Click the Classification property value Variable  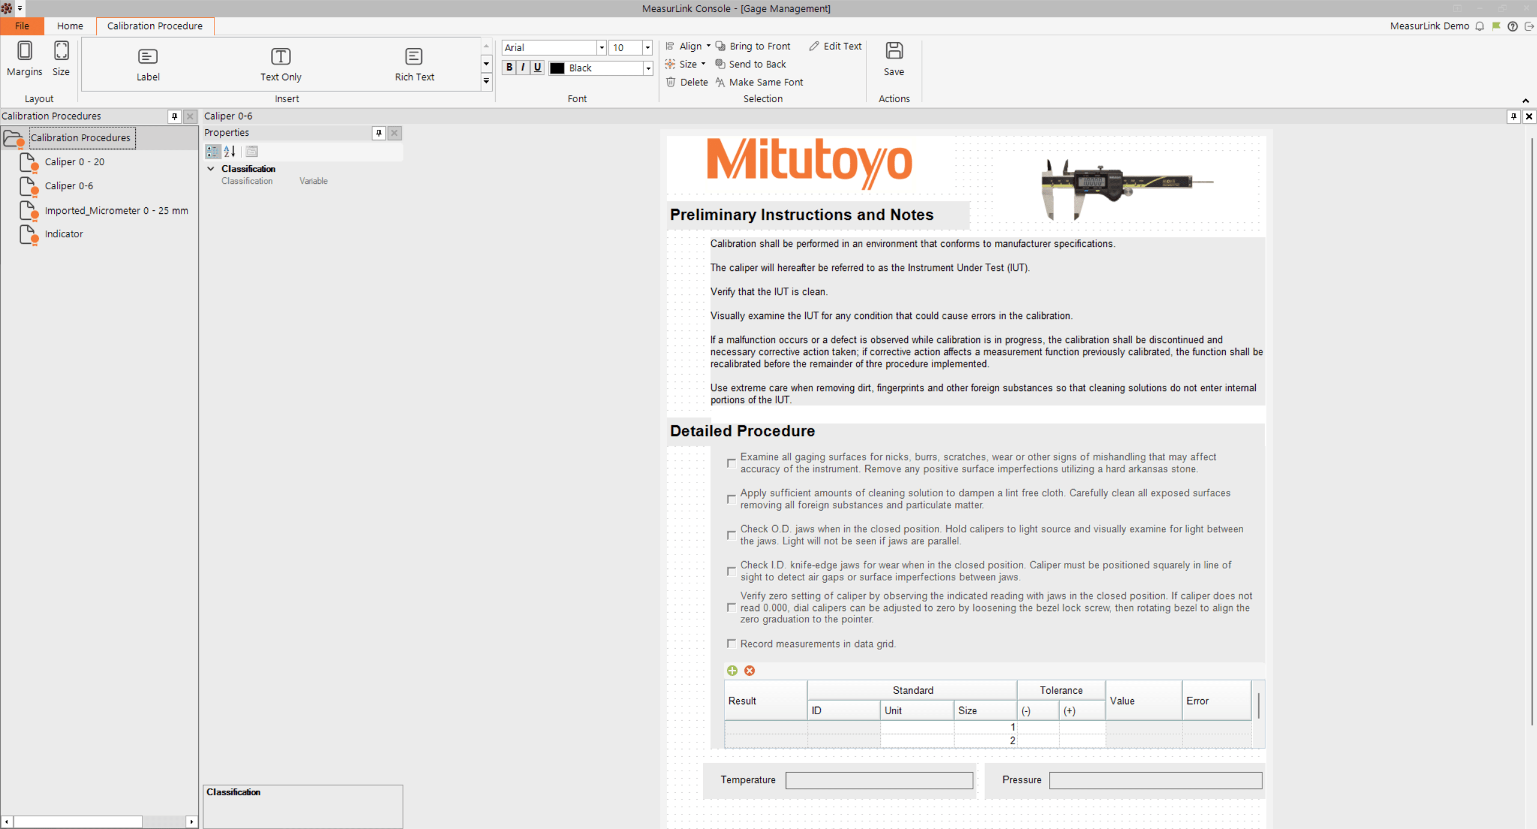(x=314, y=181)
